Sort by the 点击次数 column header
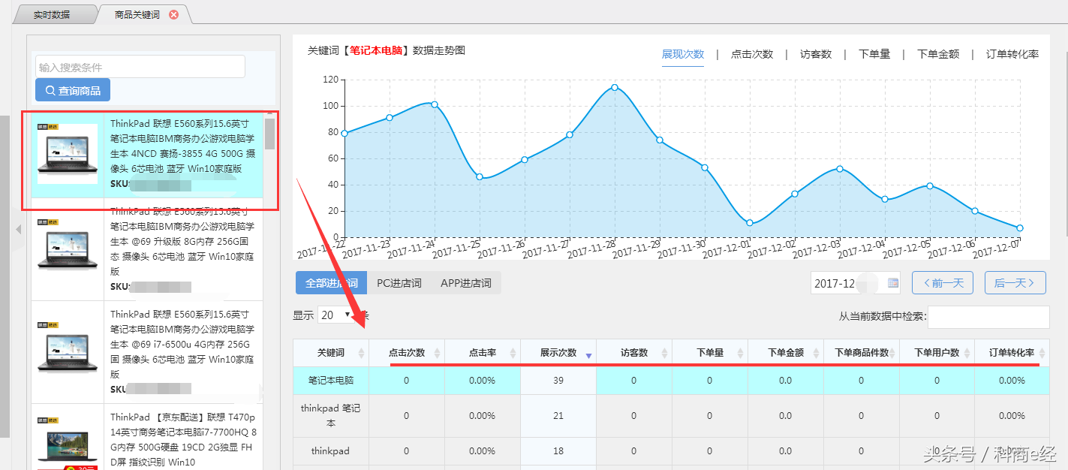Screen dimensions: 1068x470 (407, 352)
